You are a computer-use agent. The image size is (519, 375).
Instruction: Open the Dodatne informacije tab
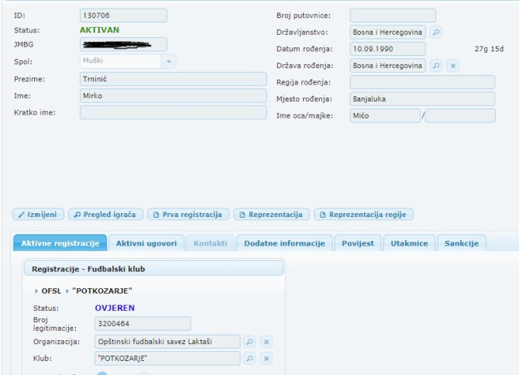pos(284,243)
